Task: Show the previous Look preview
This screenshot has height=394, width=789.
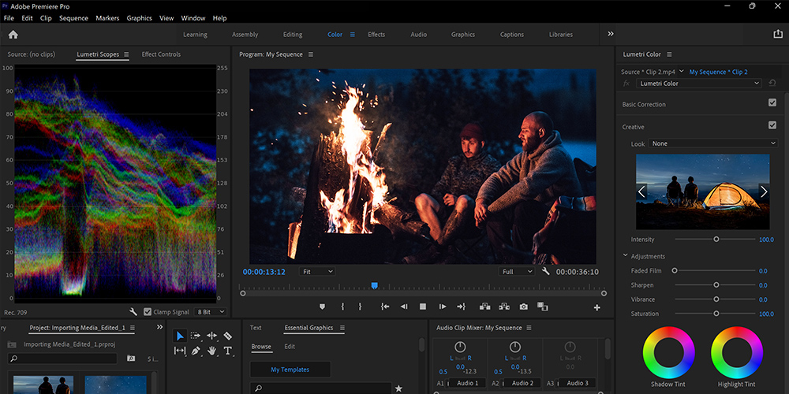Action: 641,191
